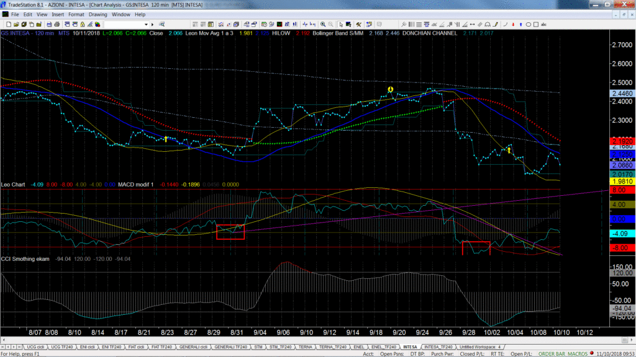Switch to the ENEL_TF240 workspace tab
Viewport: 636px width, 357px height.
click(x=384, y=347)
